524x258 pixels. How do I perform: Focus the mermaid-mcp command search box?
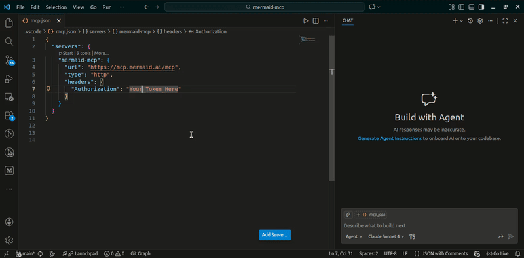[265, 7]
